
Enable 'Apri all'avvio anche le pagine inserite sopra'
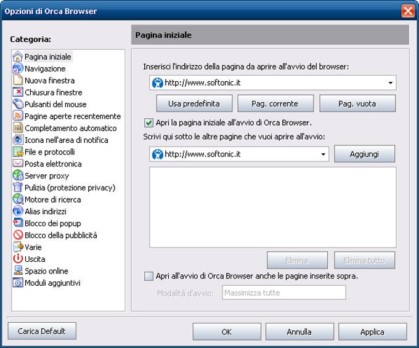coord(149,276)
